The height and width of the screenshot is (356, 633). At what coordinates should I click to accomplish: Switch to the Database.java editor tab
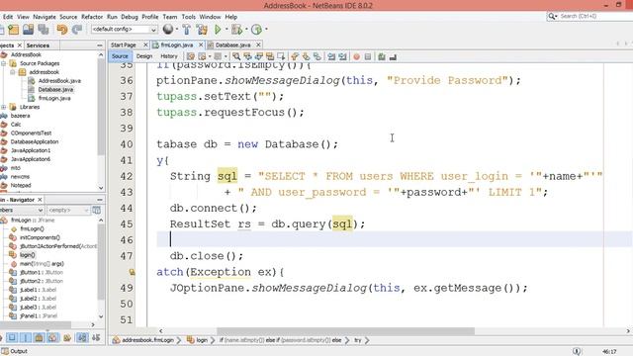(x=233, y=44)
